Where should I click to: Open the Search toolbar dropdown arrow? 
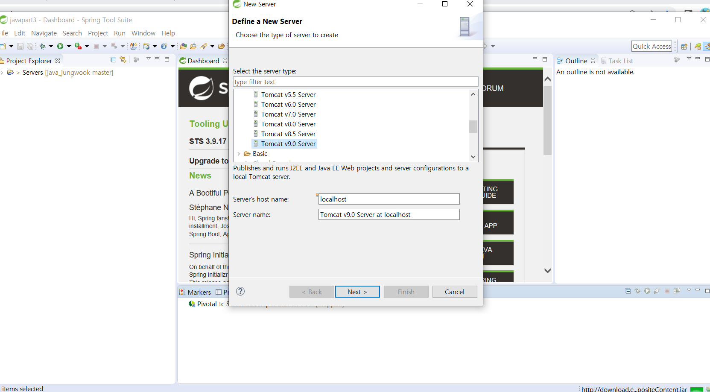[x=212, y=46]
